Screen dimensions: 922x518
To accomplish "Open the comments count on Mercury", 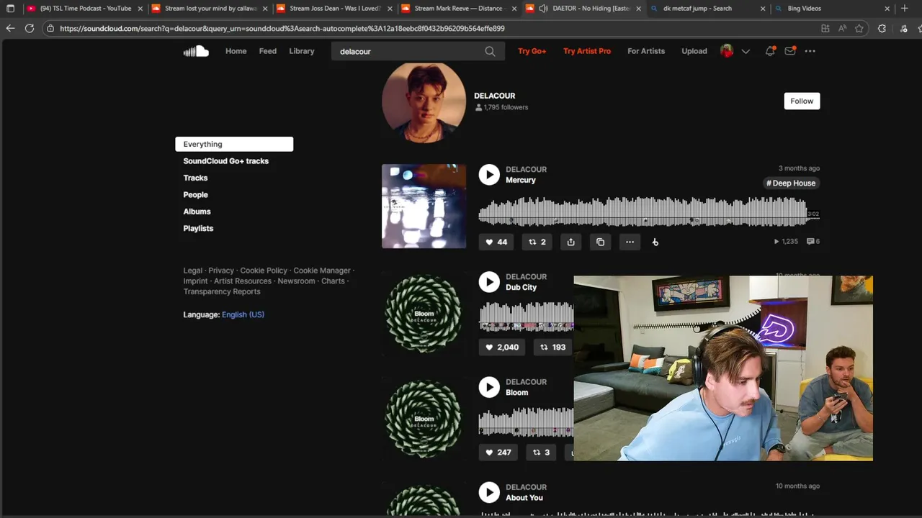I will [x=813, y=242].
